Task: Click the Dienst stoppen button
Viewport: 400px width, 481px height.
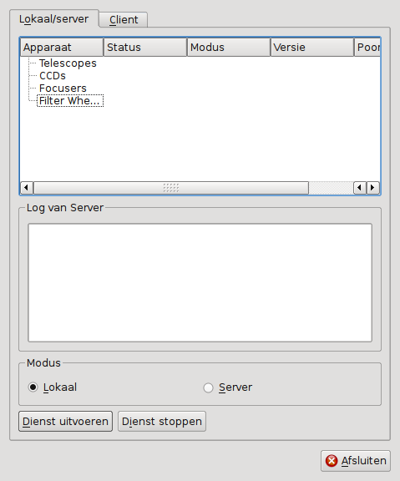Action: [x=162, y=422]
